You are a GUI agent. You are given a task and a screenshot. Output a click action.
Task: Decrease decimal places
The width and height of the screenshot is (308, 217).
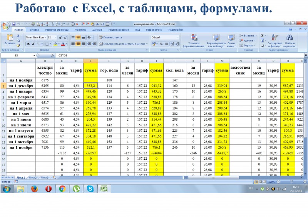[x=177, y=44]
